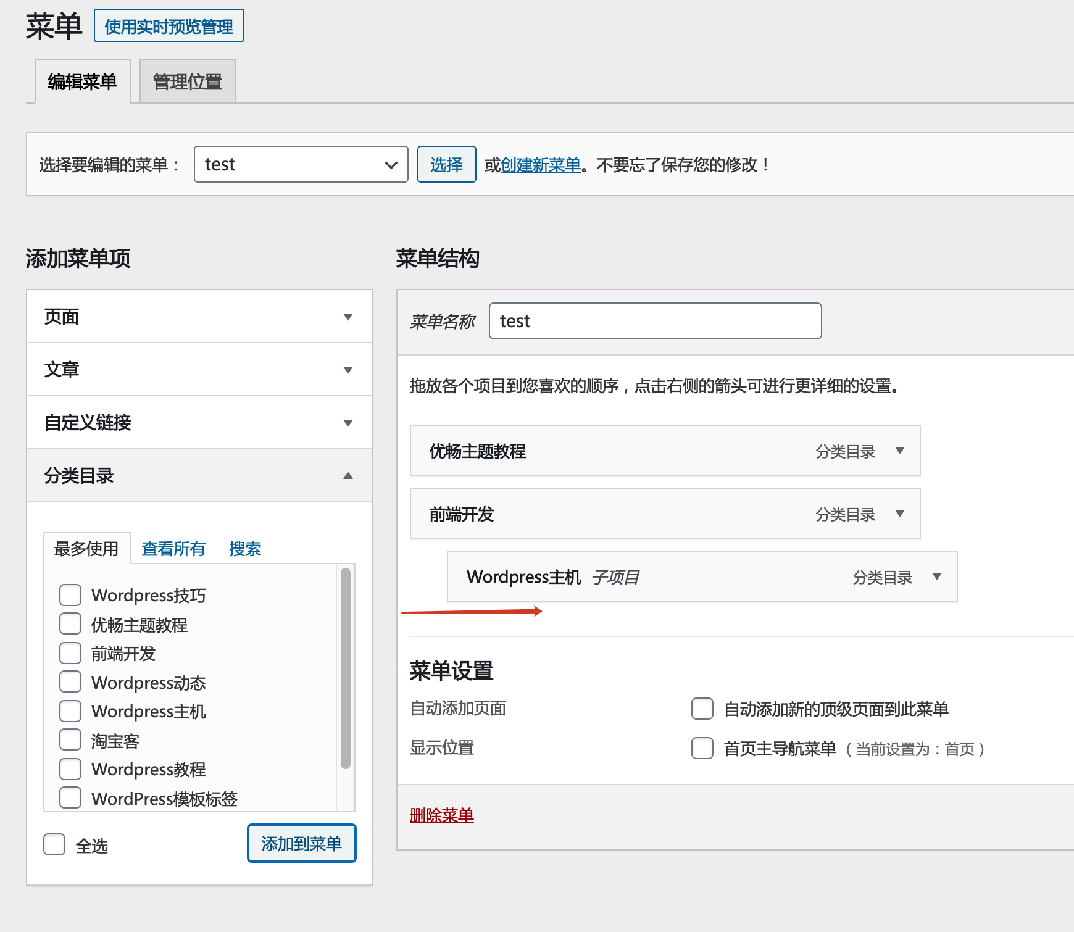Viewport: 1074px width, 932px height.
Task: Open settings arrow for 优畅主题教程 menu item
Action: (x=900, y=451)
